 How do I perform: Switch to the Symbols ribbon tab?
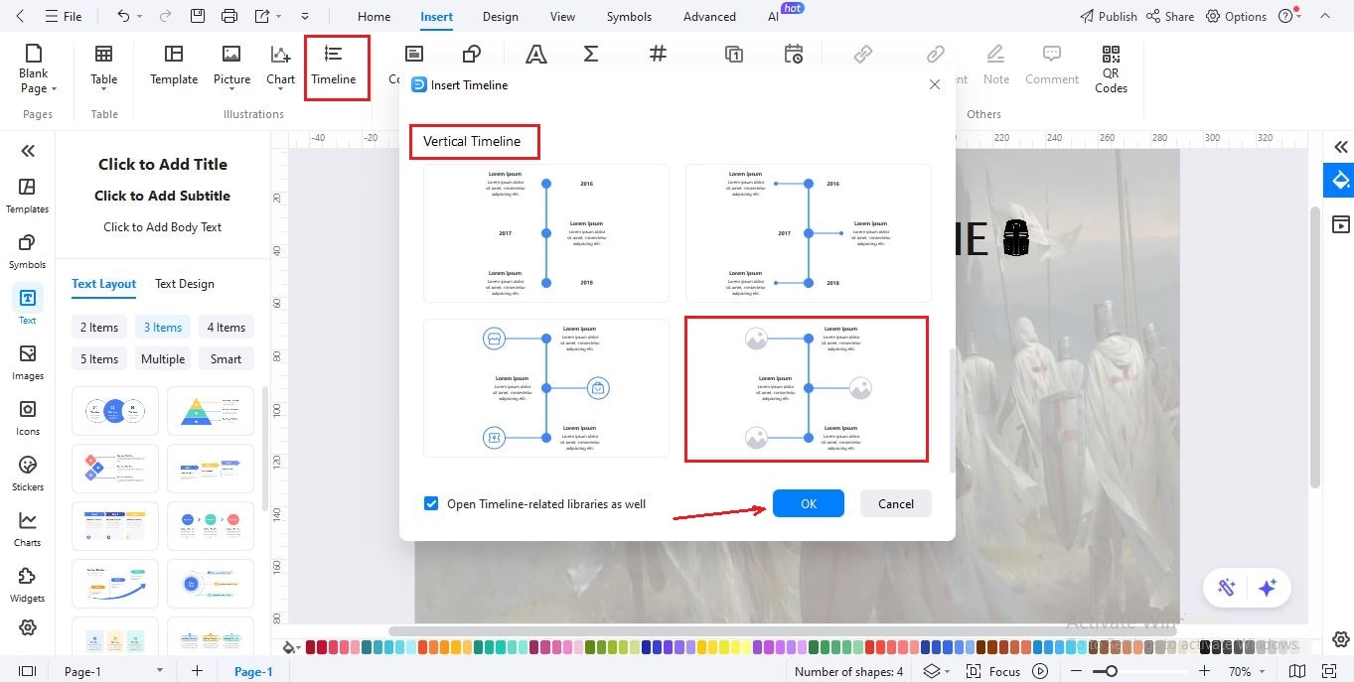pos(629,16)
